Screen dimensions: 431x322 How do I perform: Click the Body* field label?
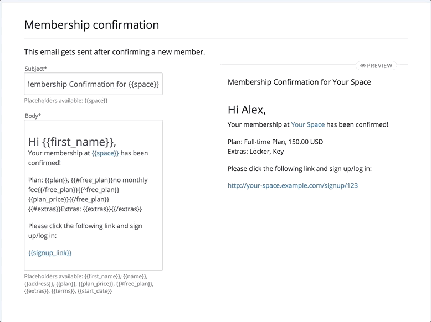[x=33, y=116]
